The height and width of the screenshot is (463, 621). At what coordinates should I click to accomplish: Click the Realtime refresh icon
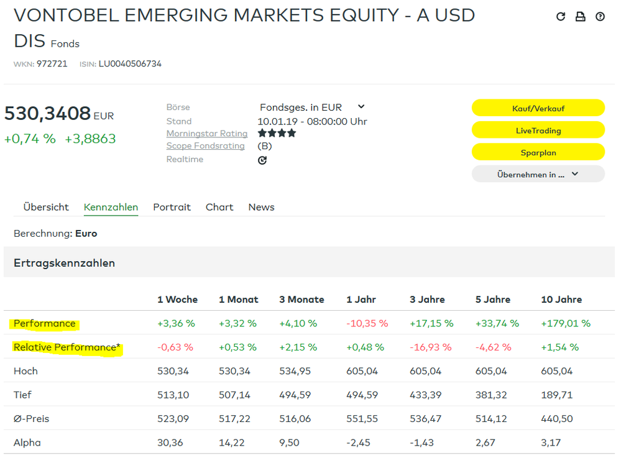tap(262, 160)
